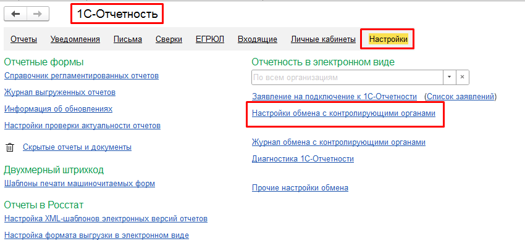Launch Диагностика 1С-Отчетности
Viewport: 525px width, 249px height.
click(x=303, y=159)
